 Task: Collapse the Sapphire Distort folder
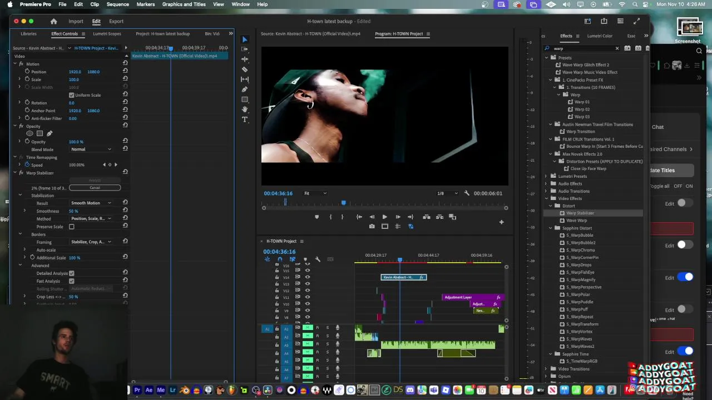551,228
